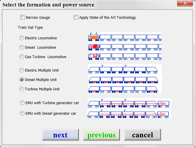Tick Apply State-of the Art Technology checkbox
195x147 pixels.
pos(76,17)
